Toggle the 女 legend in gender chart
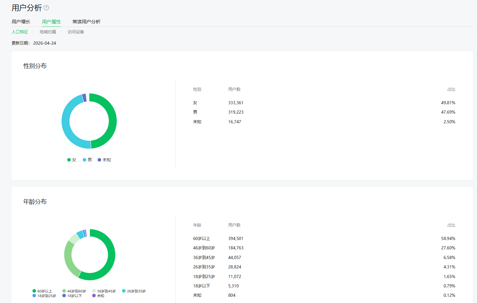 pos(72,160)
